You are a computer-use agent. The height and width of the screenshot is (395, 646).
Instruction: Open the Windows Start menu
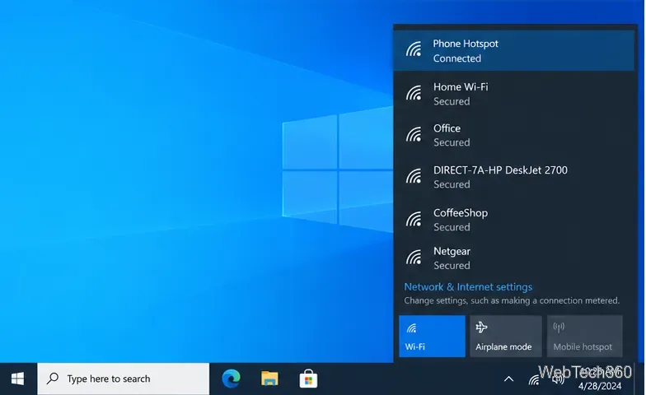point(18,379)
